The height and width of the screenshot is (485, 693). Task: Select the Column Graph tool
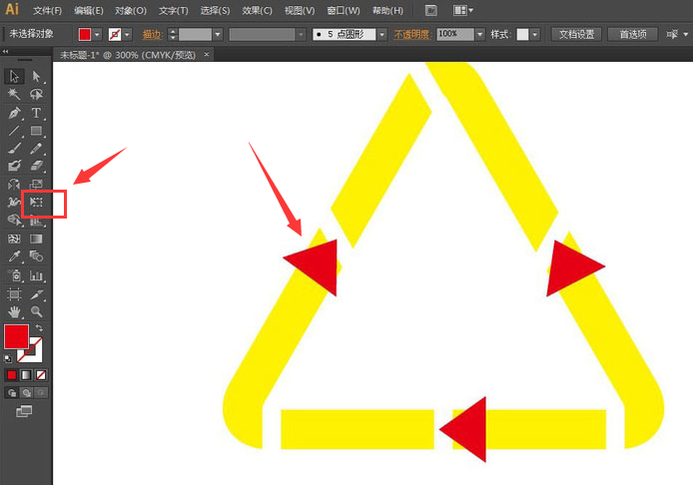pos(36,276)
